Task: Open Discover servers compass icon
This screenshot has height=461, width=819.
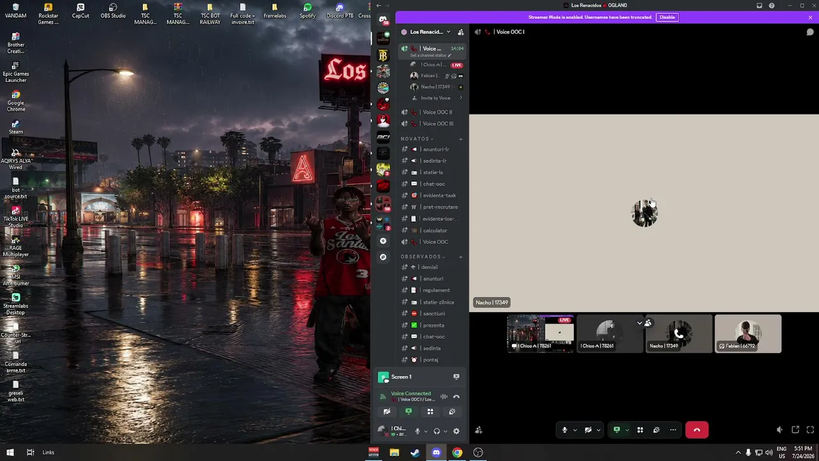Action: click(x=383, y=257)
